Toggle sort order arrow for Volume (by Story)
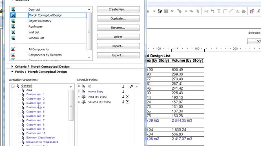The width and height of the screenshot is (261, 146). 123,102
